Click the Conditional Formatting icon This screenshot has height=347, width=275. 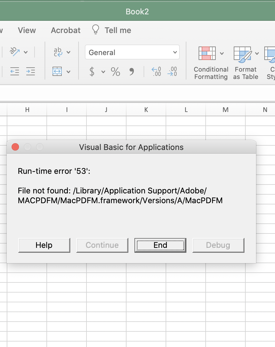tap(207, 53)
